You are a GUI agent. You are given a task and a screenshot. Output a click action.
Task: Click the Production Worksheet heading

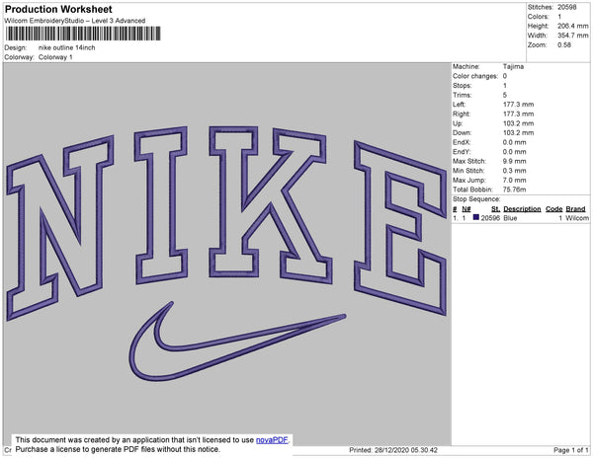(x=58, y=9)
